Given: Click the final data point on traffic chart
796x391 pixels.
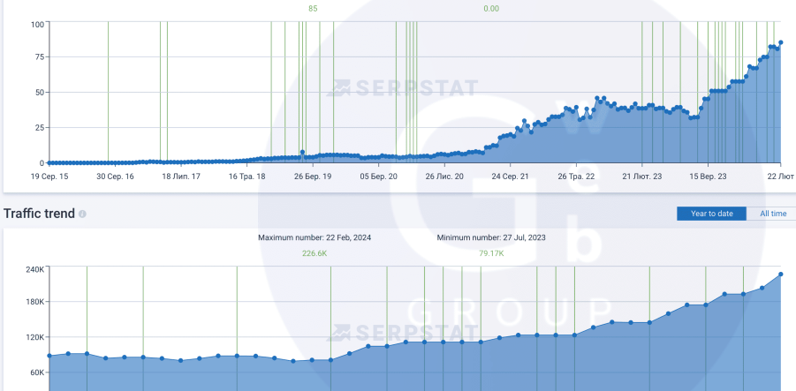Looking at the screenshot, I should click(781, 274).
